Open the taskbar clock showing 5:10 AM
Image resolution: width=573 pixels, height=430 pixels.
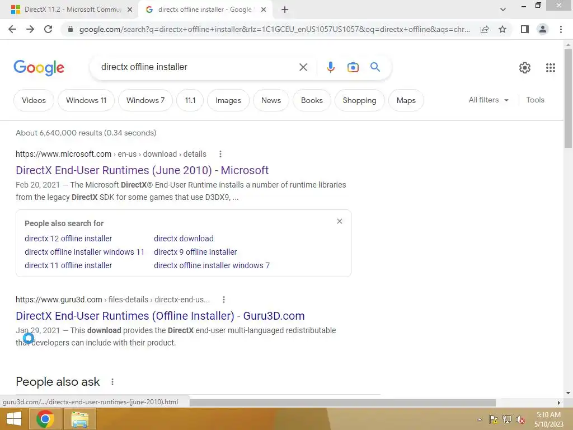pos(548,419)
